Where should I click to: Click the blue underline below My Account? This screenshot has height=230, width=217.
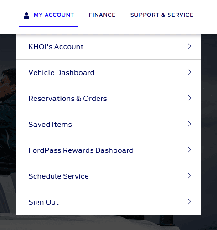click(x=48, y=26)
